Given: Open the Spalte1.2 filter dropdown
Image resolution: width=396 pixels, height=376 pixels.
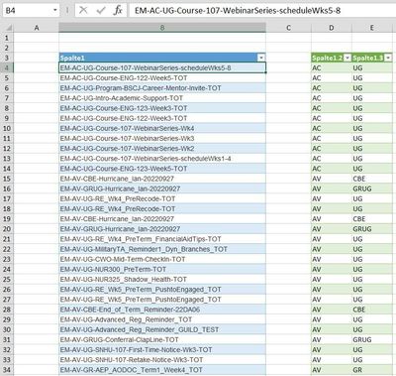Looking at the screenshot, I should tap(347, 58).
